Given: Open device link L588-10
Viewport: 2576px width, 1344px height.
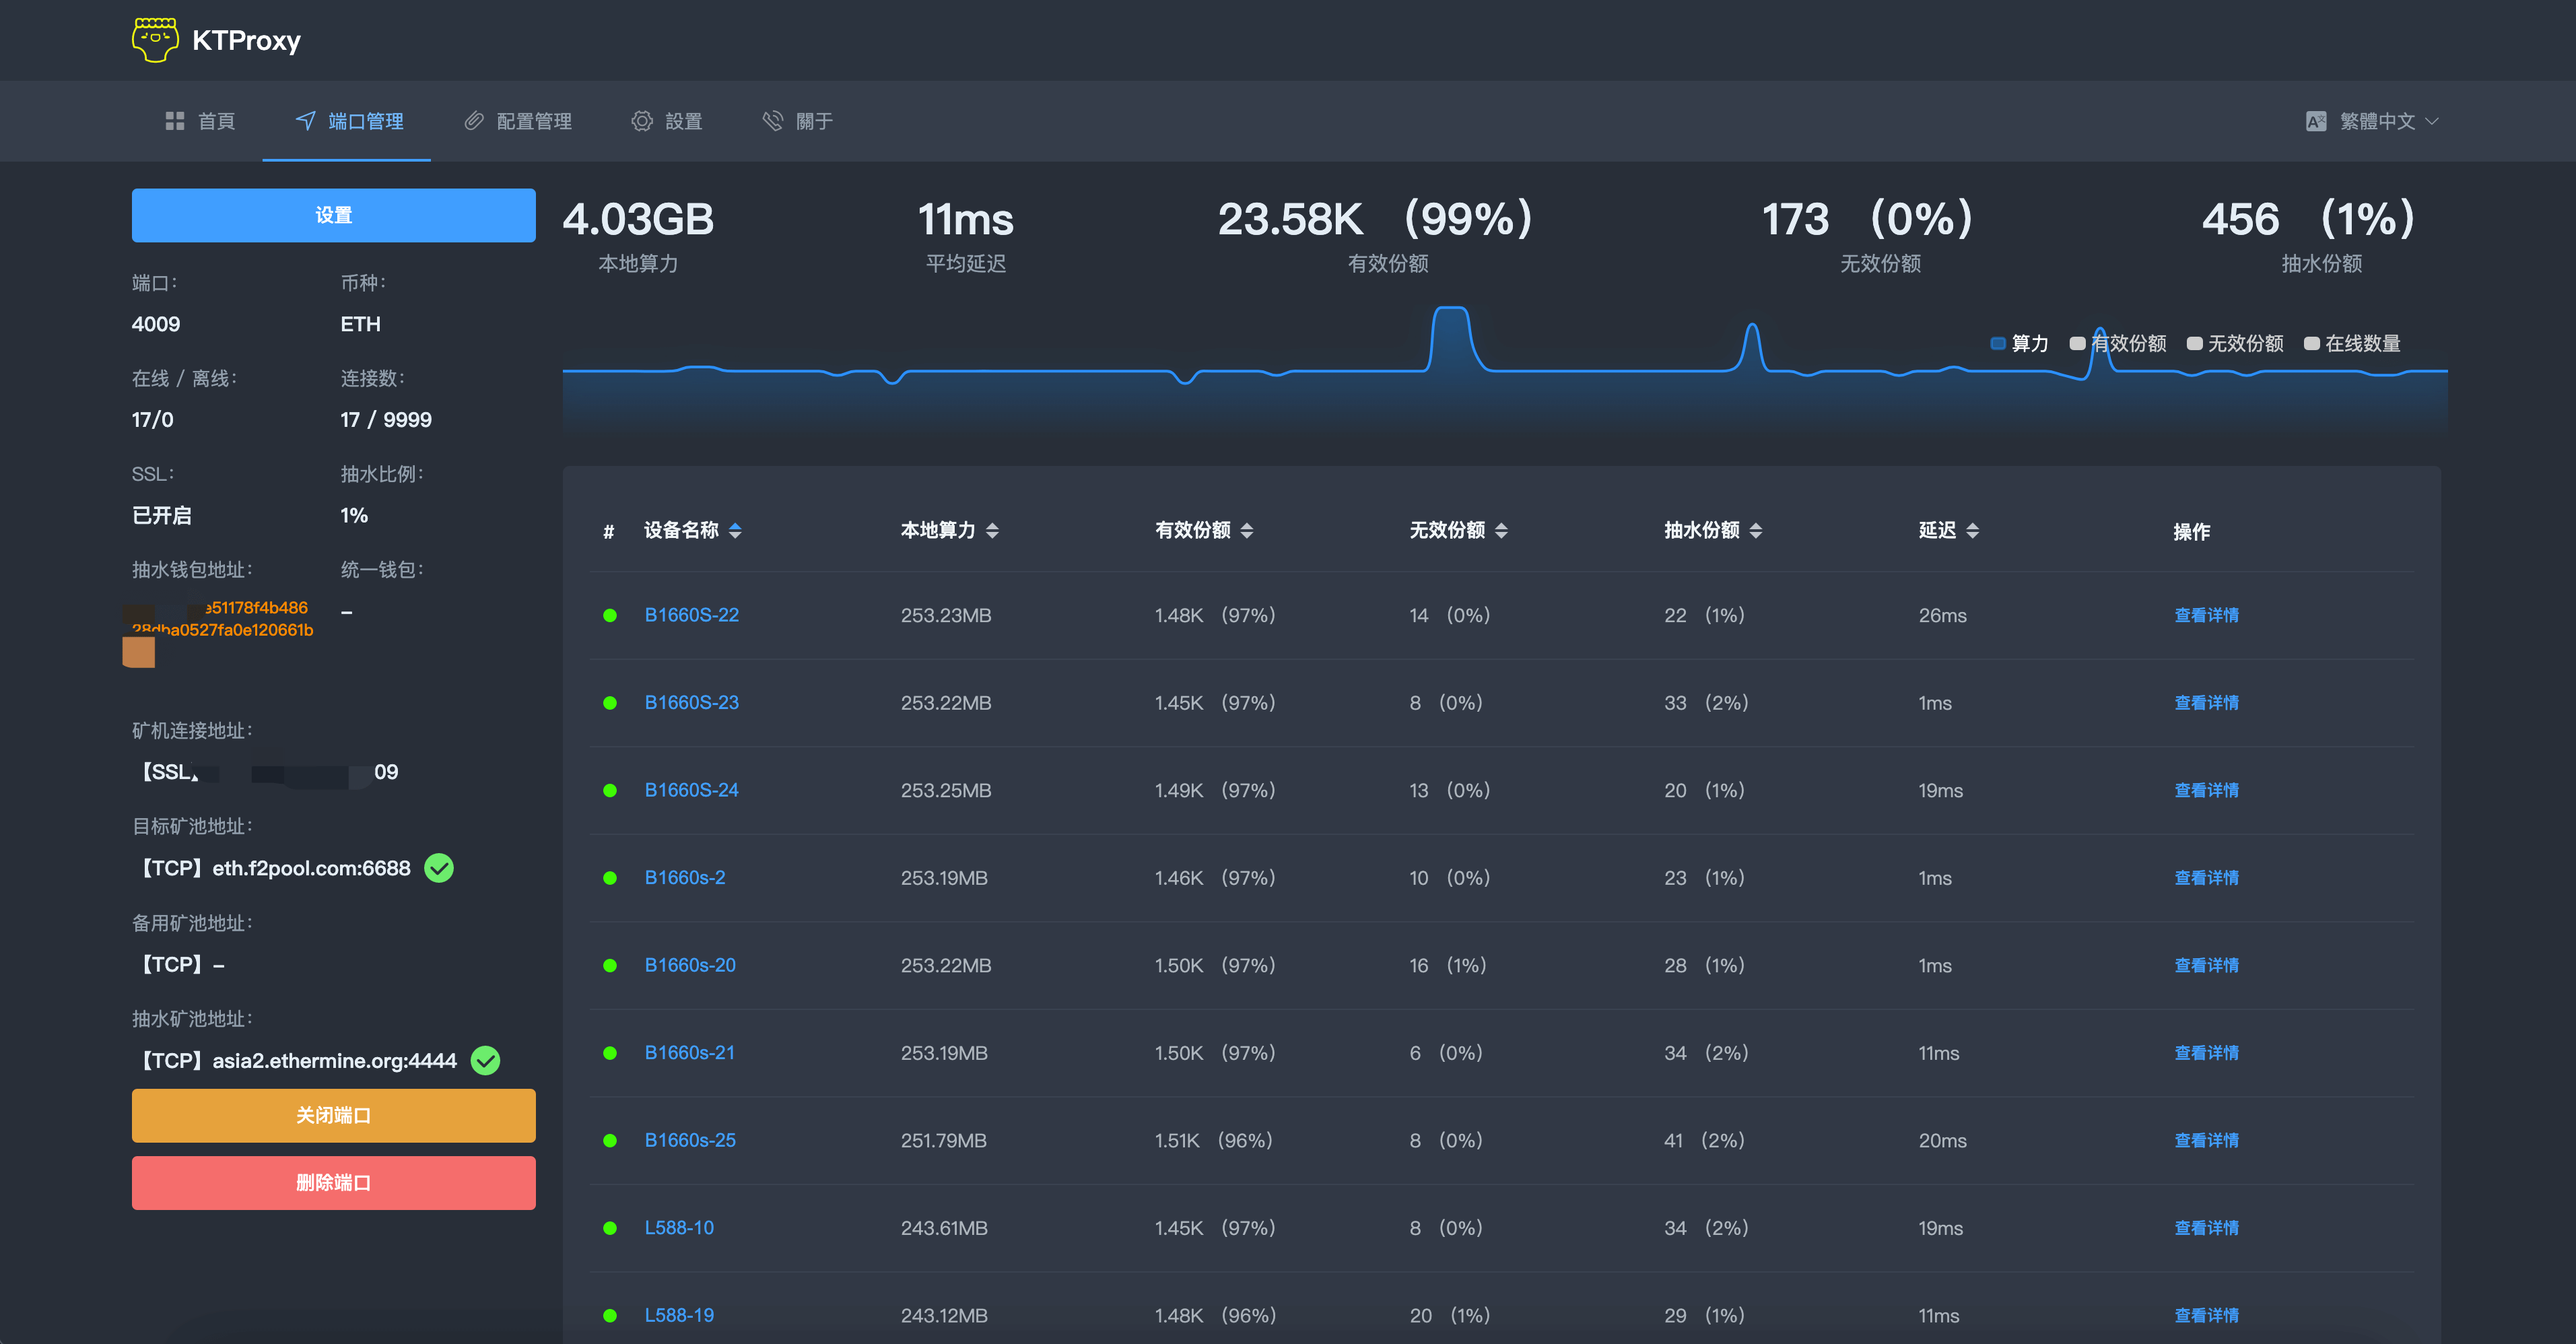Looking at the screenshot, I should click(679, 1227).
